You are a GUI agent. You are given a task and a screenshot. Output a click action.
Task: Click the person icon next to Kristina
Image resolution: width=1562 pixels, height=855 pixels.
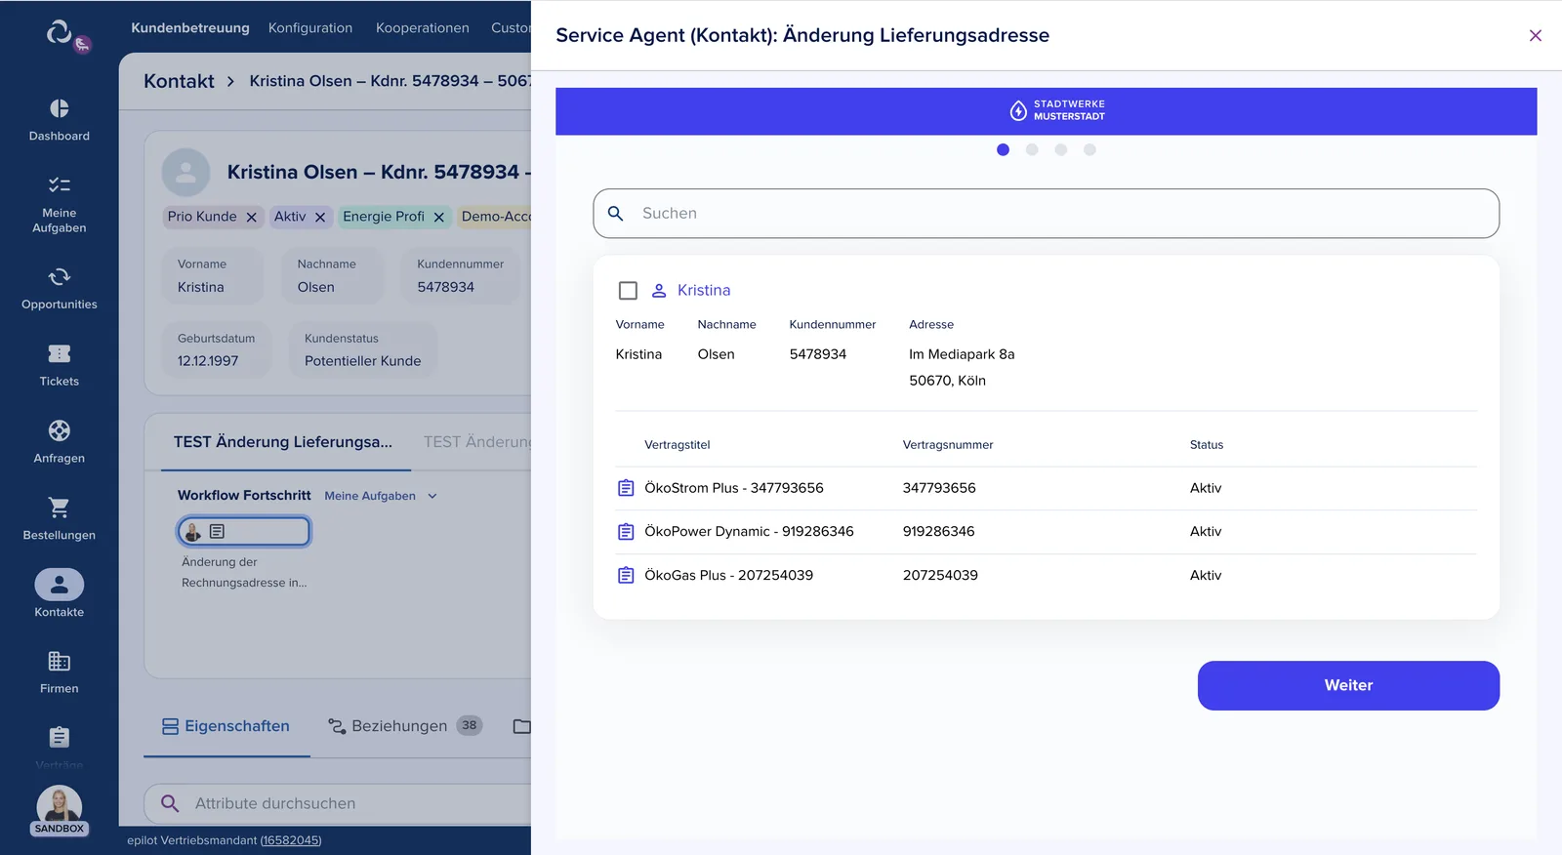[x=659, y=291]
